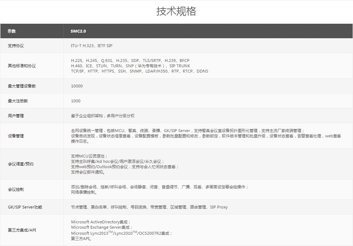
Task: Select the 设备管理 row label
Action: [x=16, y=136]
